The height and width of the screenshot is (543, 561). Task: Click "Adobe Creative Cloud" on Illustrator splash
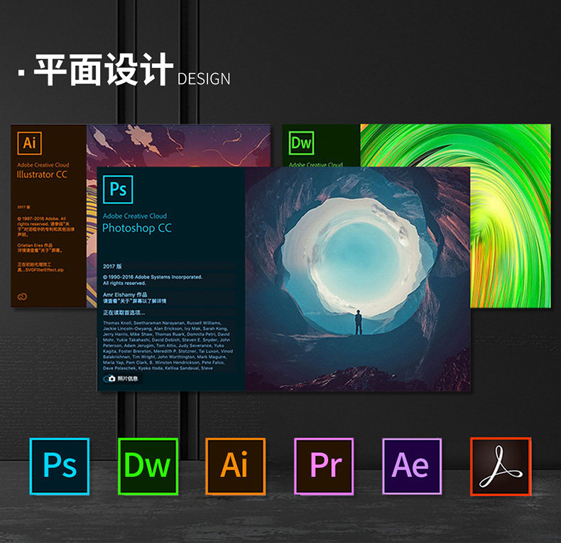coord(43,164)
